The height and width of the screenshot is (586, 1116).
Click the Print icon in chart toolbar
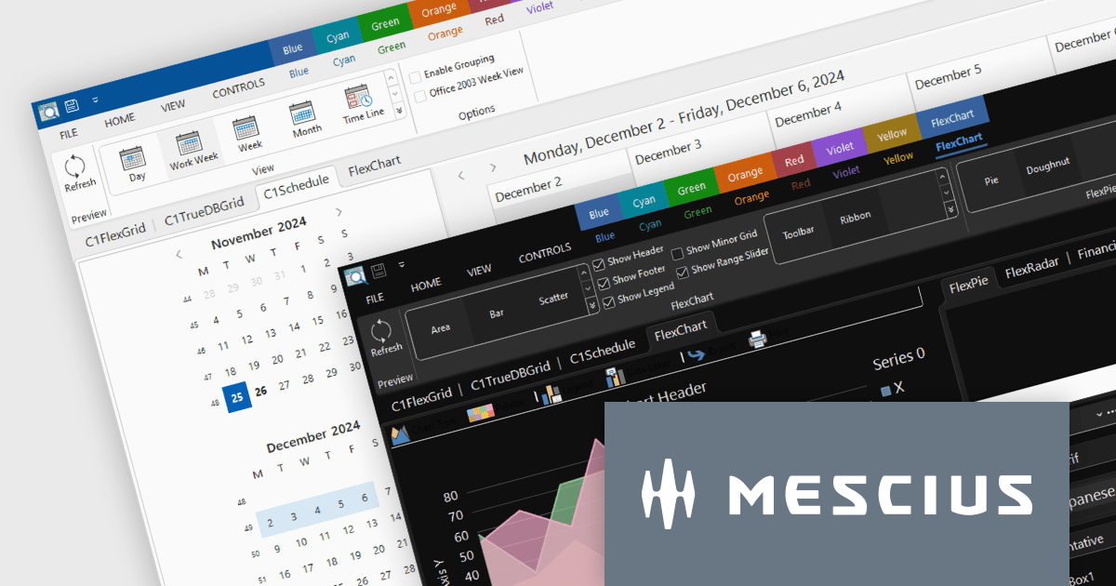[x=757, y=339]
